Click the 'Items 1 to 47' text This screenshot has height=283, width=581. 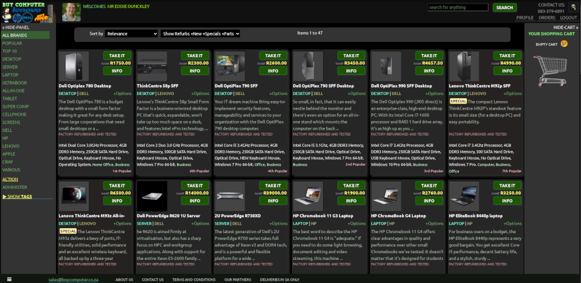310,33
